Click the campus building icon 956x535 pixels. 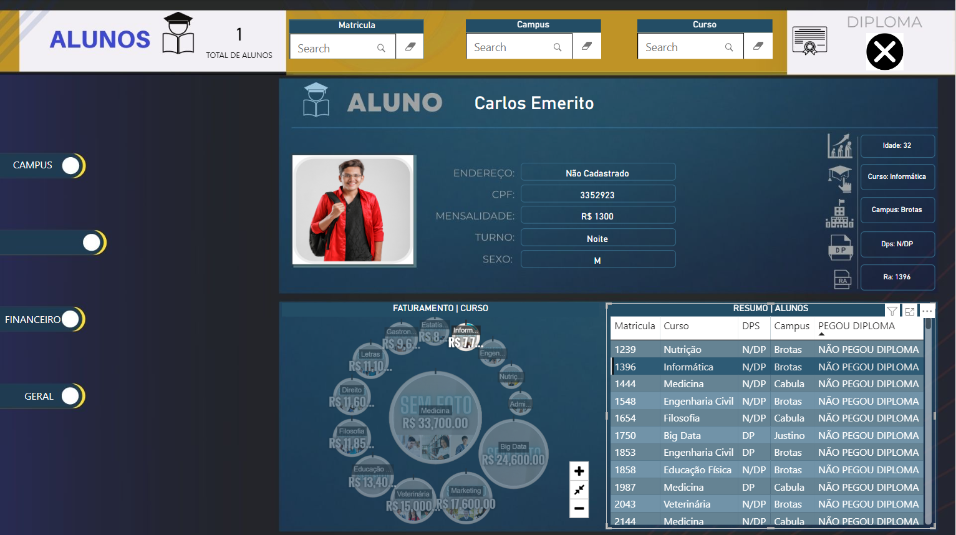pos(839,213)
